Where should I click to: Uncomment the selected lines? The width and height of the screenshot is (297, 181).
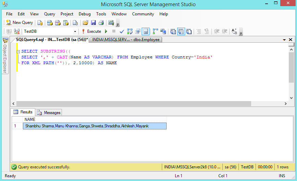(x=207, y=31)
